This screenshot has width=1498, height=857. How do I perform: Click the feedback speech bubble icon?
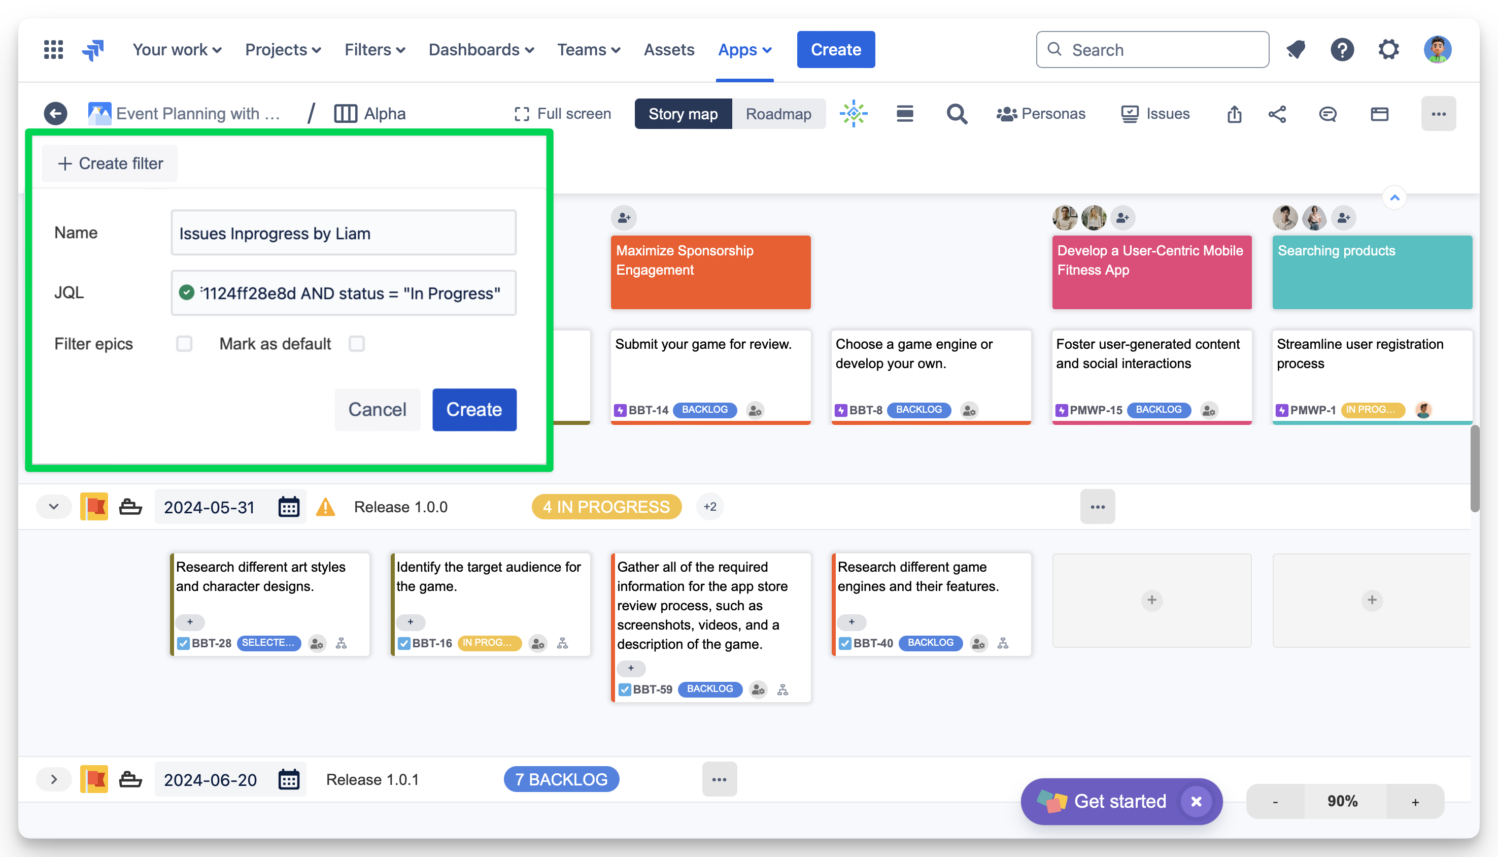tap(1327, 114)
